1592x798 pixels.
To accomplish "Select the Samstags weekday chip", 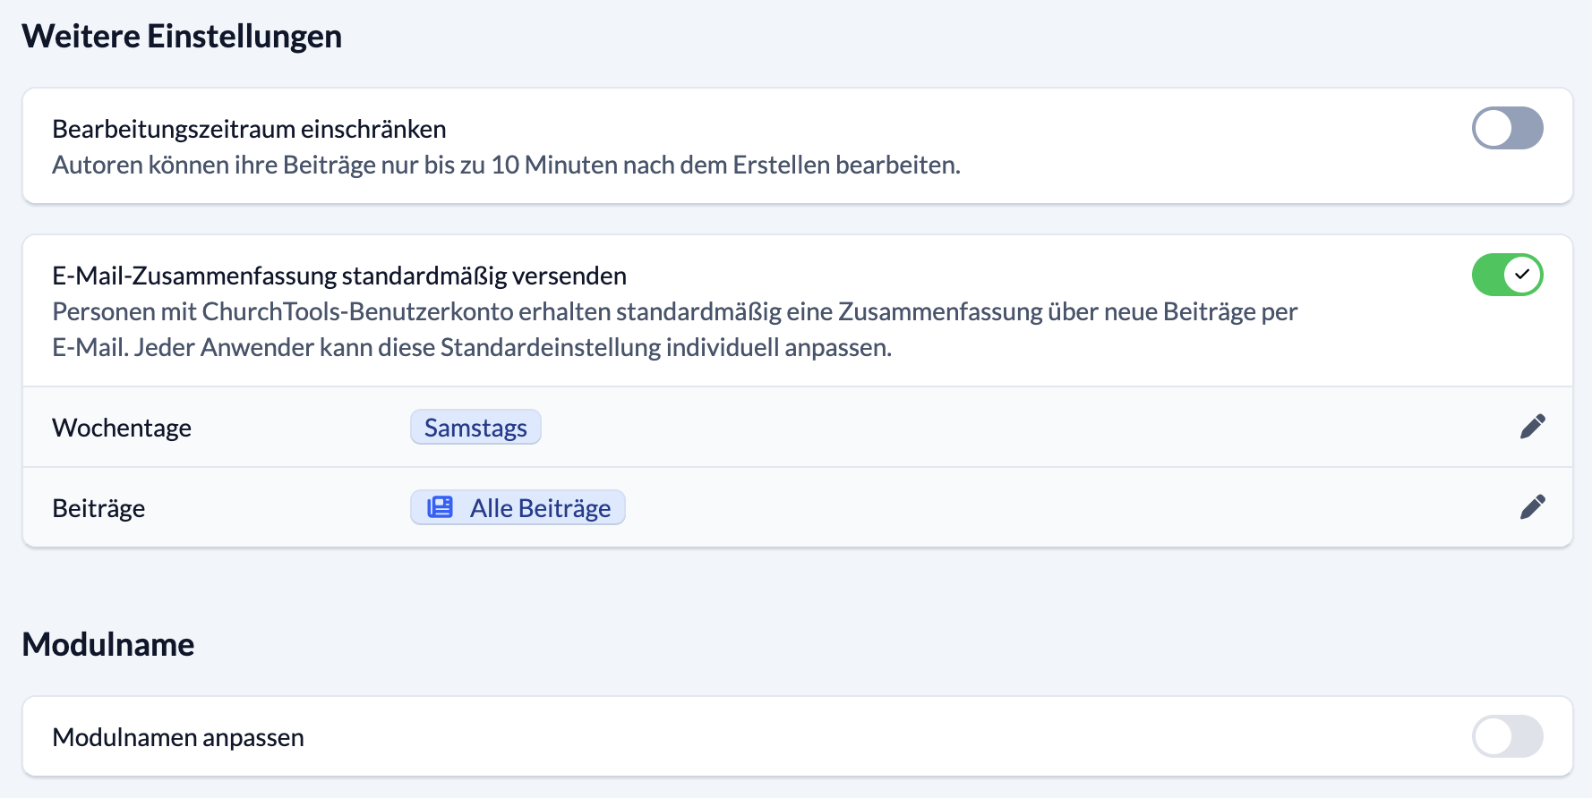I will [x=475, y=428].
